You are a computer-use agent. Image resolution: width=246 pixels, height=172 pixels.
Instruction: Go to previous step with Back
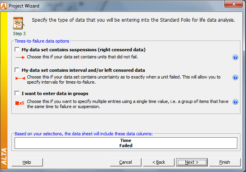pos(158,162)
